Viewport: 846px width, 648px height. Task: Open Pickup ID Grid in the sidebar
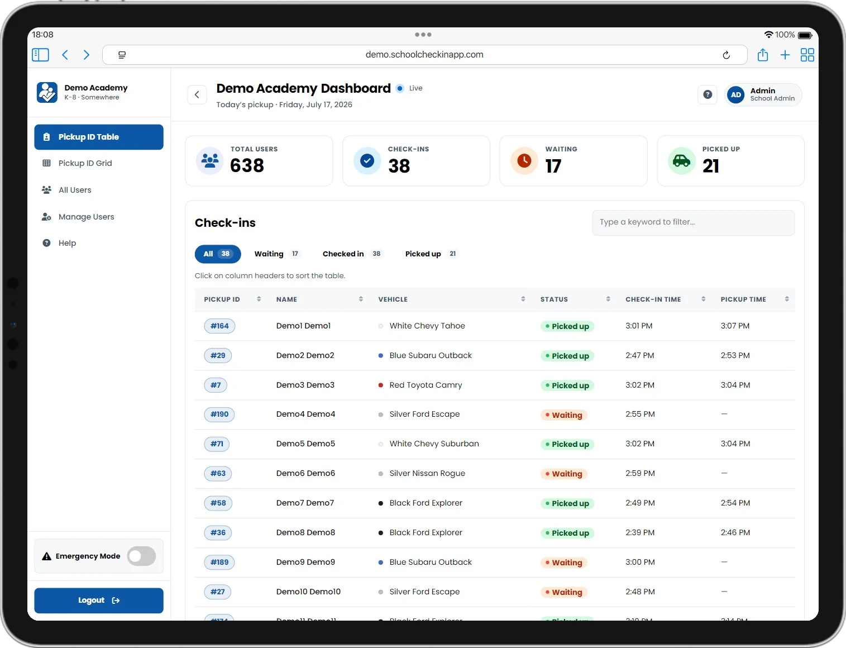99,163
